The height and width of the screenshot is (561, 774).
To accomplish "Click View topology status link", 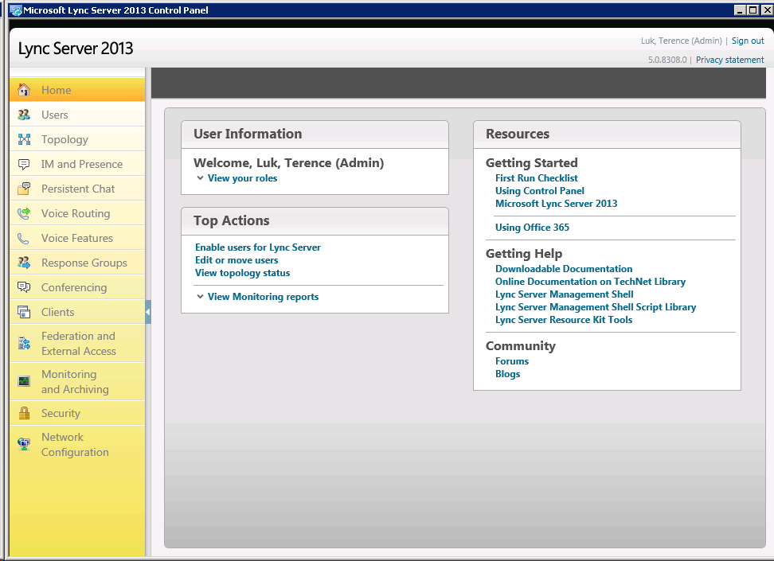I will 242,273.
